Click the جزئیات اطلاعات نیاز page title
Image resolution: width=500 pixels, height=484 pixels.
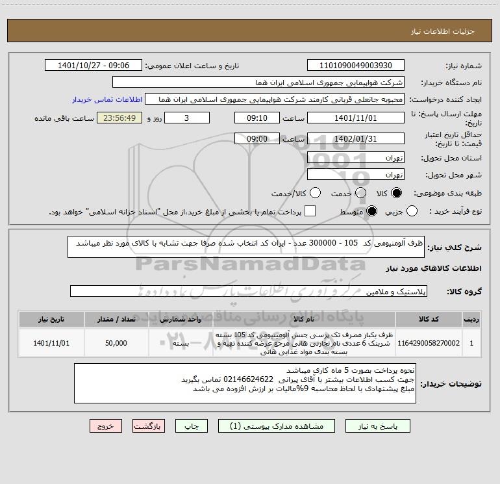coord(442,31)
